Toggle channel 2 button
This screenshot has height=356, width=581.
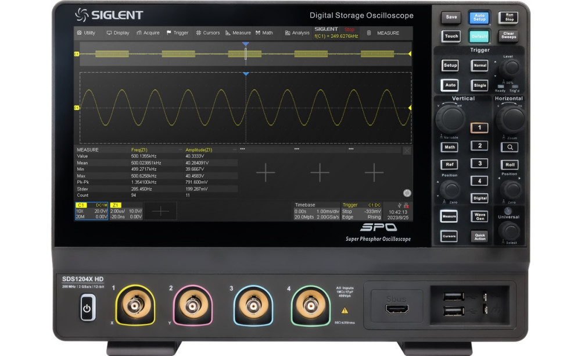pyautogui.click(x=479, y=146)
